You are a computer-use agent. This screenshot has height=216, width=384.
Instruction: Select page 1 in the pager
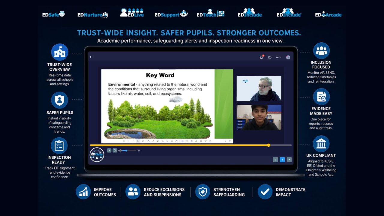282,160
